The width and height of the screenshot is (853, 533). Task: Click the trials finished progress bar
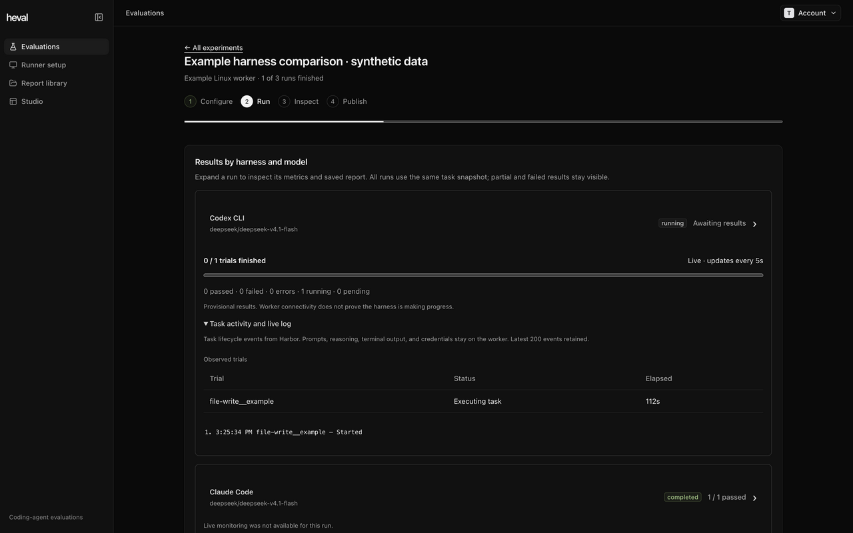point(483,275)
